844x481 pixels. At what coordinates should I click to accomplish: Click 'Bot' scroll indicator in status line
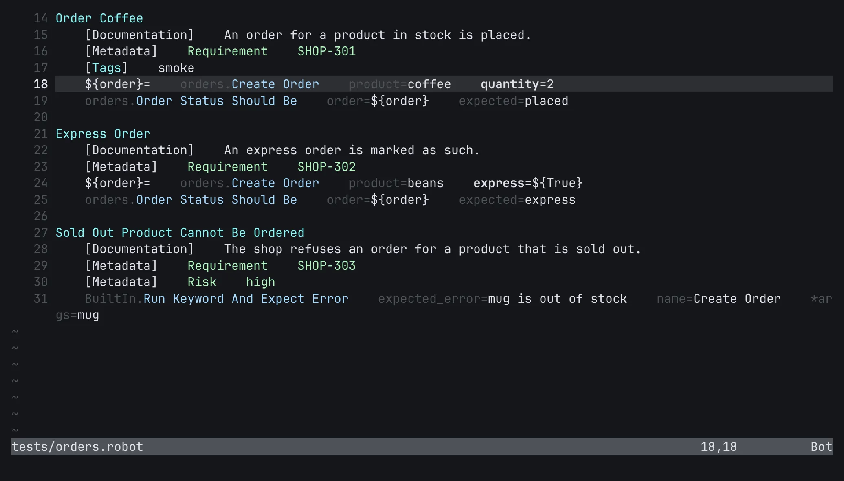coord(821,447)
